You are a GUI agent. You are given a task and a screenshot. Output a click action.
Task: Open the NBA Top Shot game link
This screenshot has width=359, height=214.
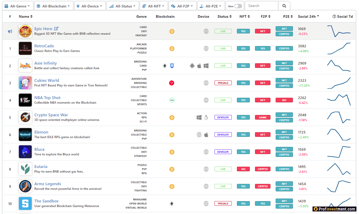pyautogui.click(x=47, y=98)
